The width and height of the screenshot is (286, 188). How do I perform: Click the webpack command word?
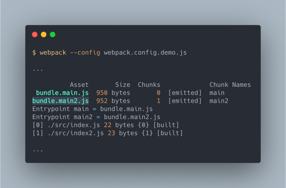(53, 53)
